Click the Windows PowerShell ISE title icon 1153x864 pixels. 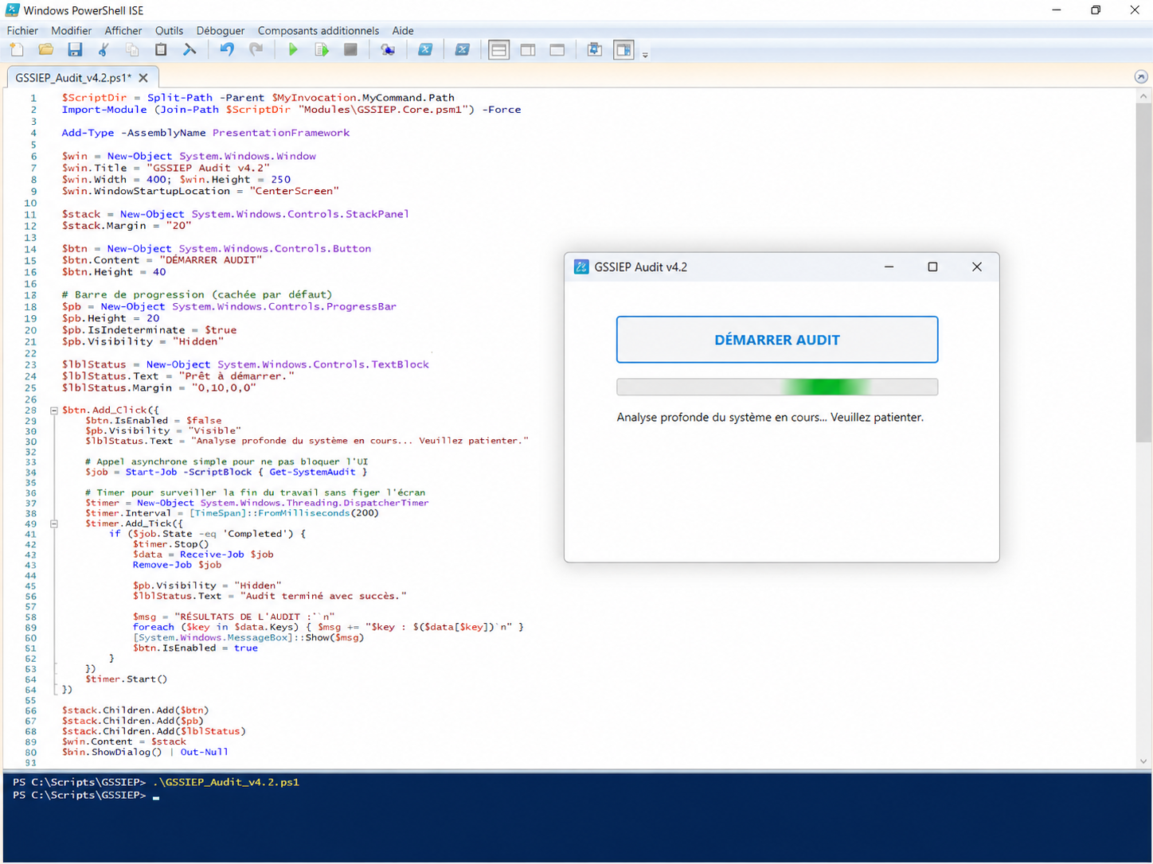[x=12, y=10]
